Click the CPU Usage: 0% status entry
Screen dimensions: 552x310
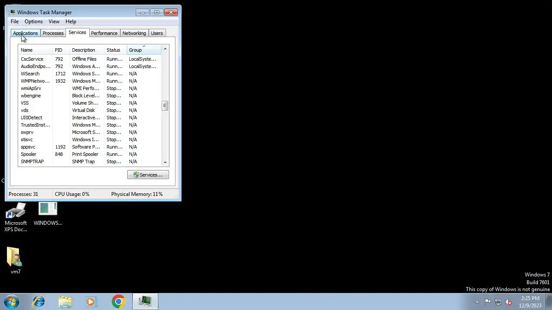pyautogui.click(x=72, y=194)
